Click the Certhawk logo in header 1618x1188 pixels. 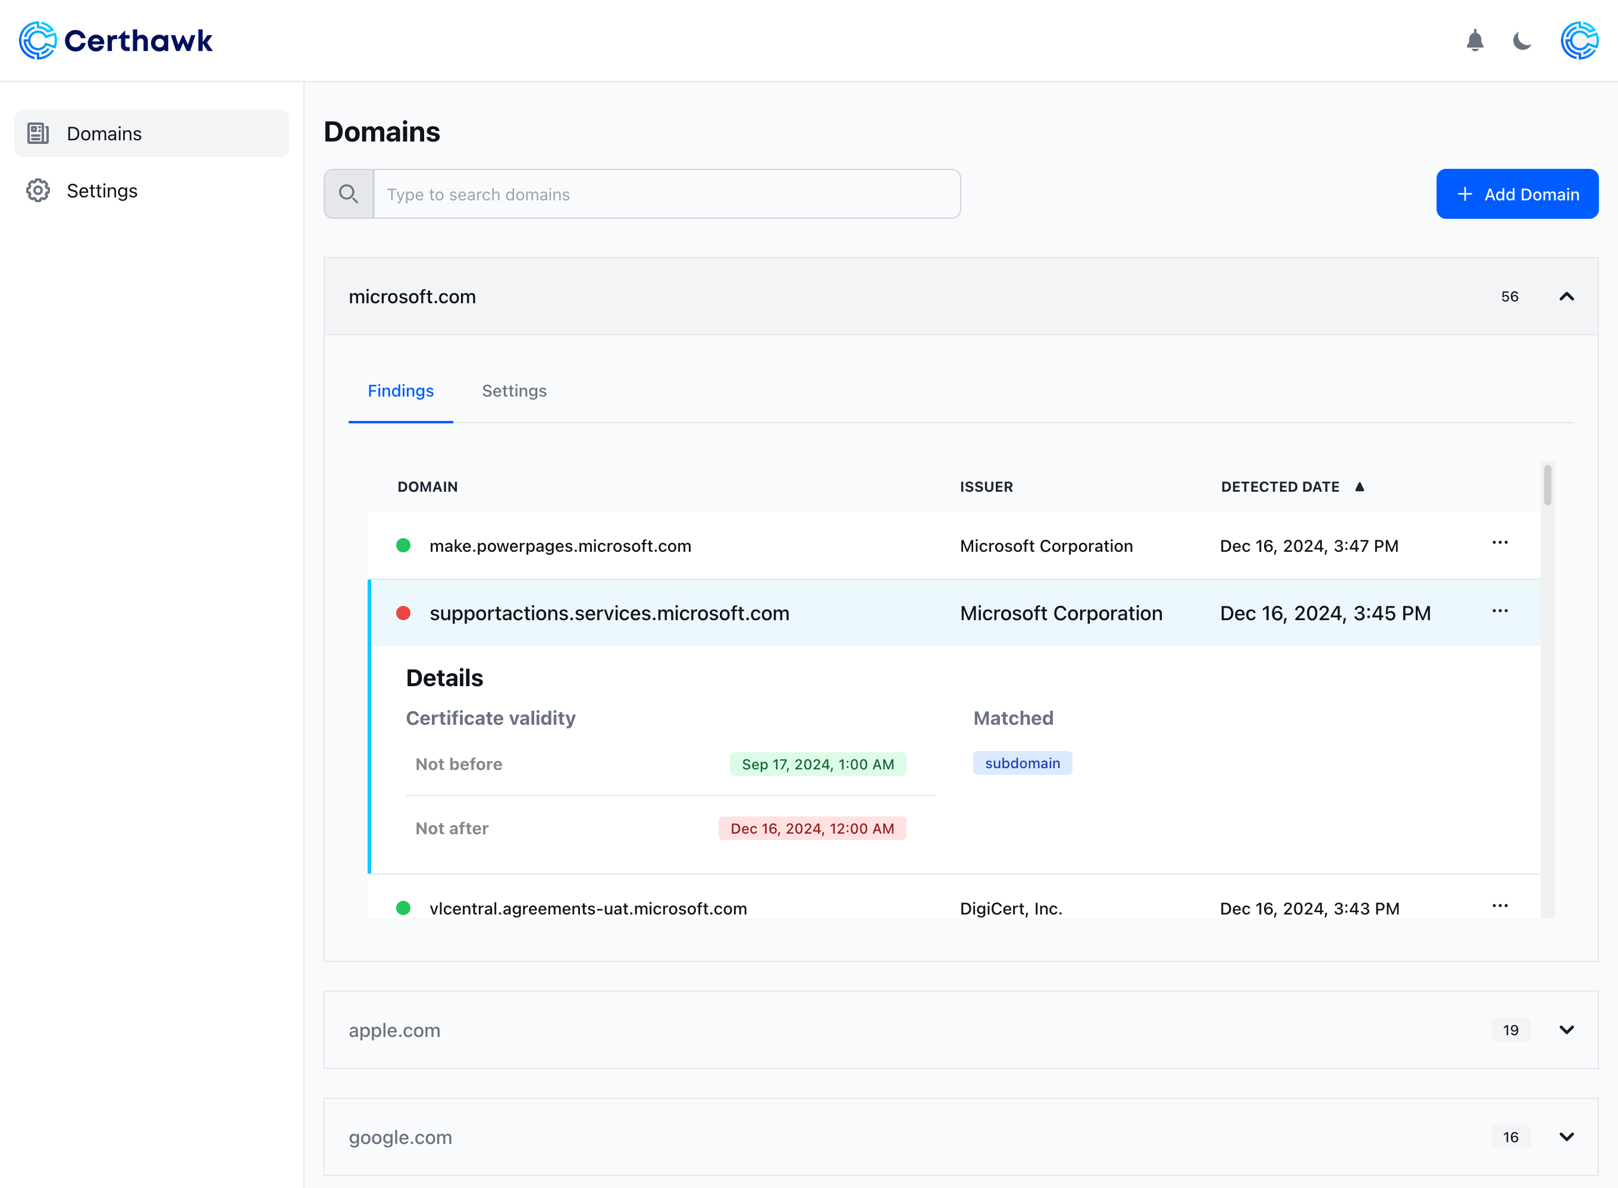point(116,41)
